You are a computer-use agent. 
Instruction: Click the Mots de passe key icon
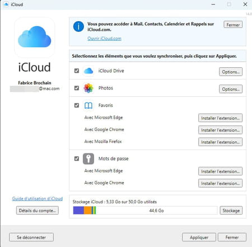click(88, 159)
